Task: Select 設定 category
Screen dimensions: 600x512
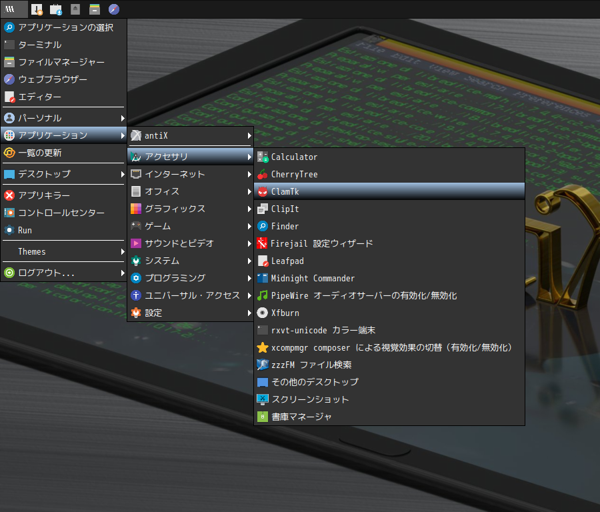Action: tap(191, 313)
